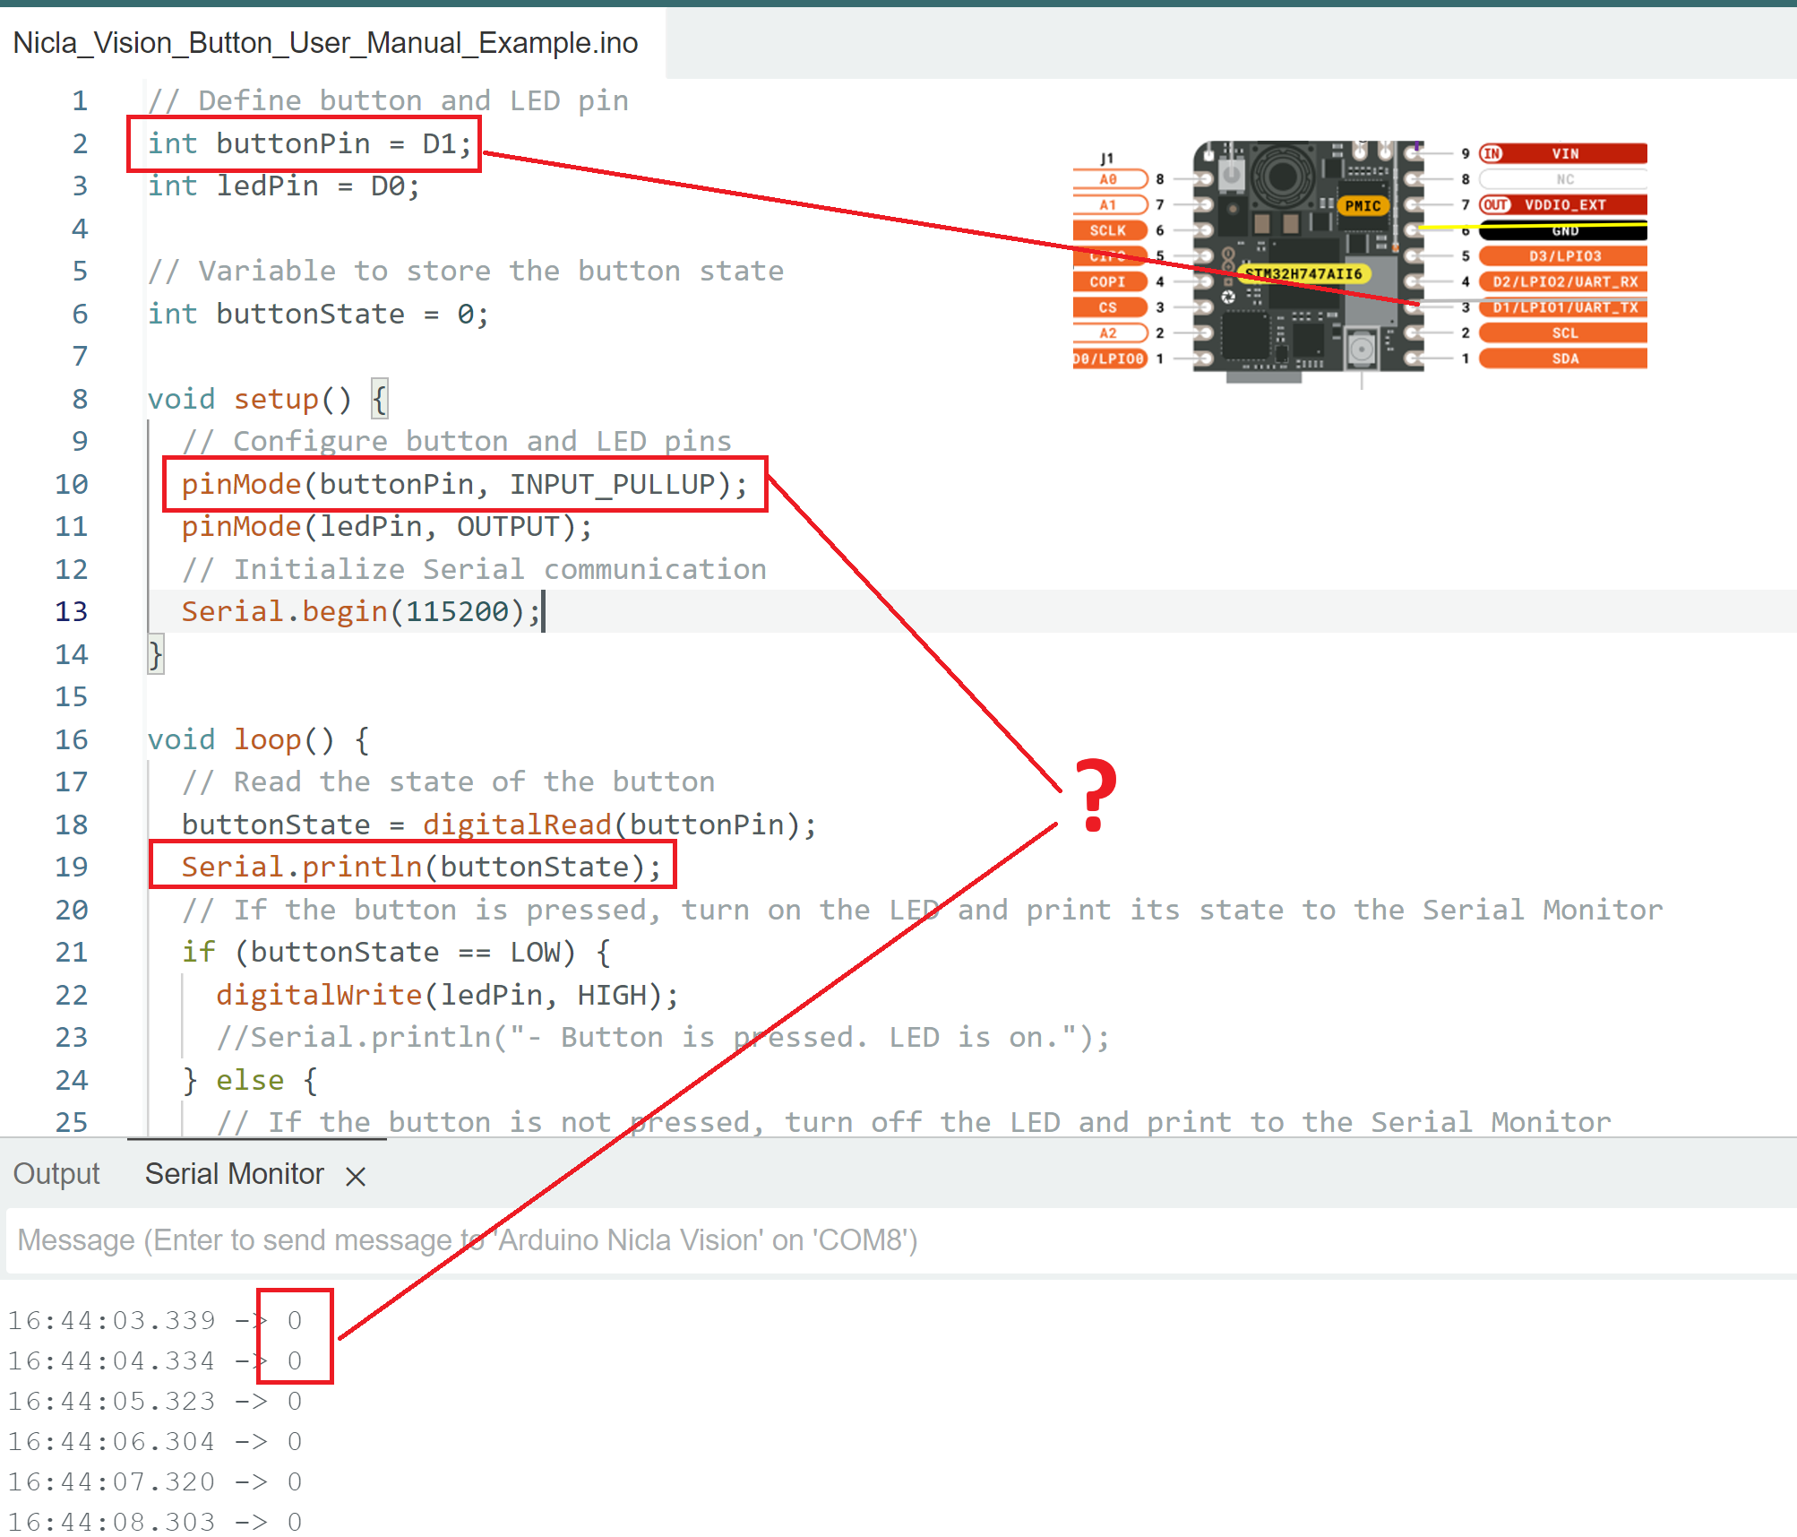
Task: Switch to the Output tab
Action: point(56,1173)
